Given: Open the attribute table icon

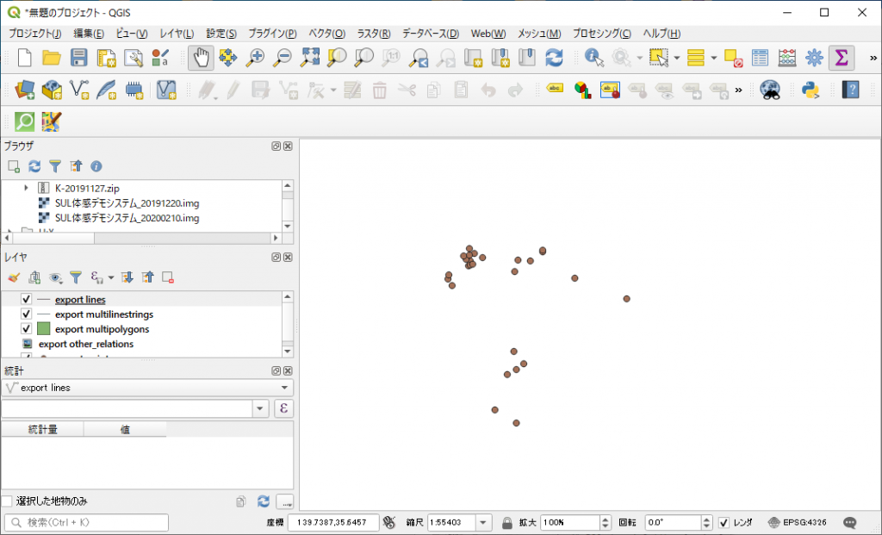Looking at the screenshot, I should tap(760, 58).
